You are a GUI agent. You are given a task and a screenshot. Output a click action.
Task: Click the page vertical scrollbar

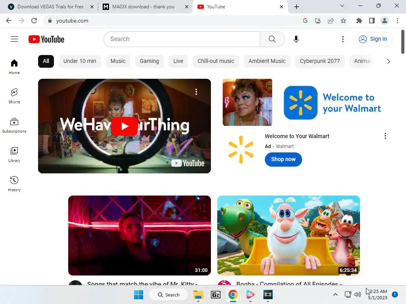coord(403,42)
